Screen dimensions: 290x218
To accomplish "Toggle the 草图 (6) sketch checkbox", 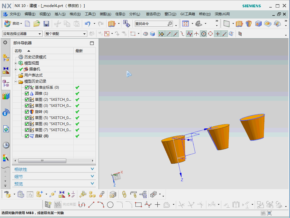I will (27, 124).
